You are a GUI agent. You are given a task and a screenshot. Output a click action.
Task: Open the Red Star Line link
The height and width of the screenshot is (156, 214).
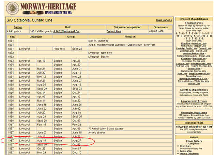[x=182, y=66]
